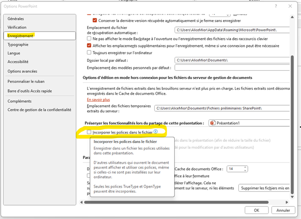Click the Dossier local par défaut field

coord(232,60)
